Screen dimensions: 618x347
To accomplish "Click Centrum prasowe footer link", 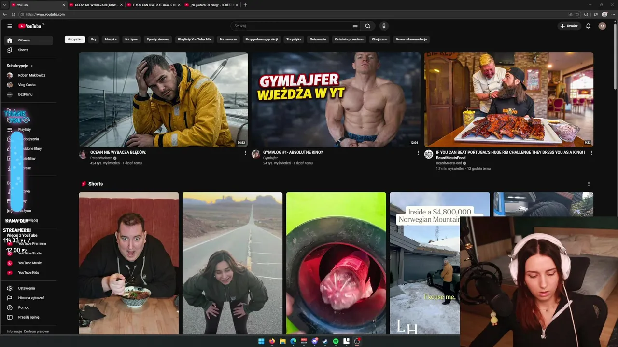I will pos(36,332).
